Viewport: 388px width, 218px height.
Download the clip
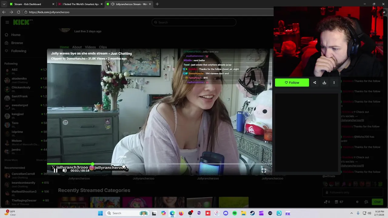[324, 83]
